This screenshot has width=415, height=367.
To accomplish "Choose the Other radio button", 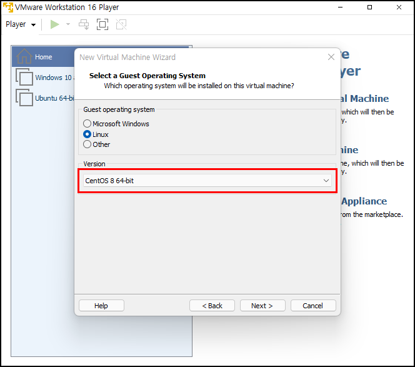I will coord(87,144).
